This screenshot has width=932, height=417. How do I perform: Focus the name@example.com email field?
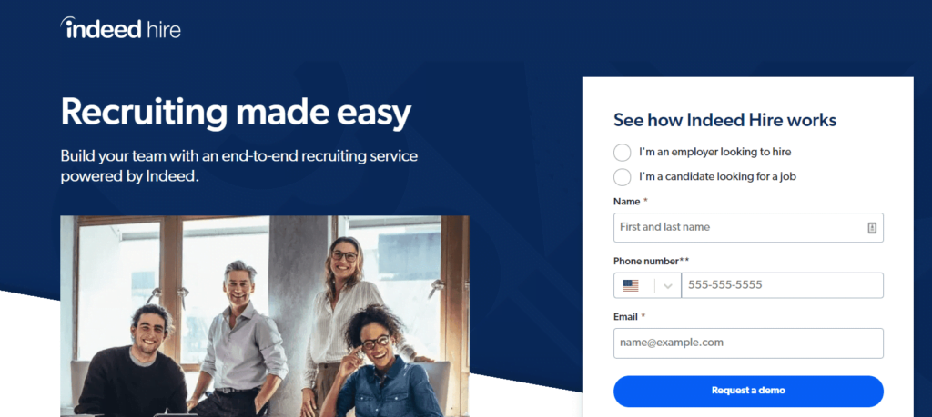(748, 343)
